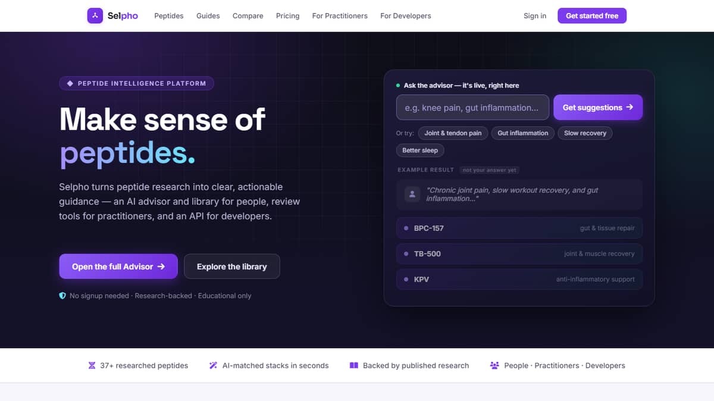714x401 pixels.
Task: Click the hourglass icon by "37+ researched peptides"
Action: tap(92, 365)
